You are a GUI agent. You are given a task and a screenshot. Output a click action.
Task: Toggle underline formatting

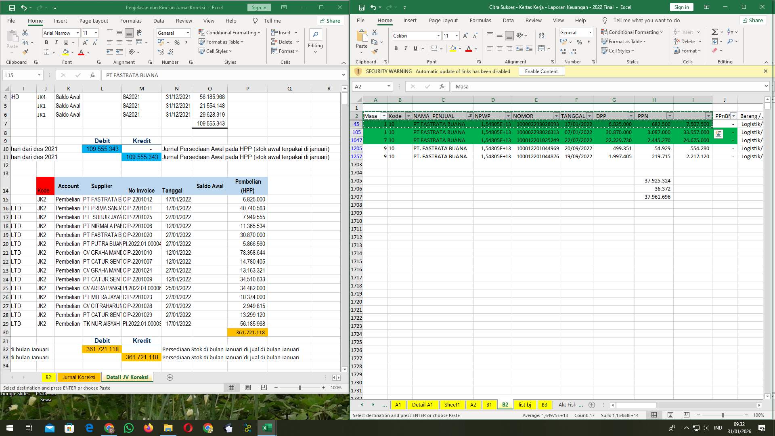pyautogui.click(x=415, y=48)
